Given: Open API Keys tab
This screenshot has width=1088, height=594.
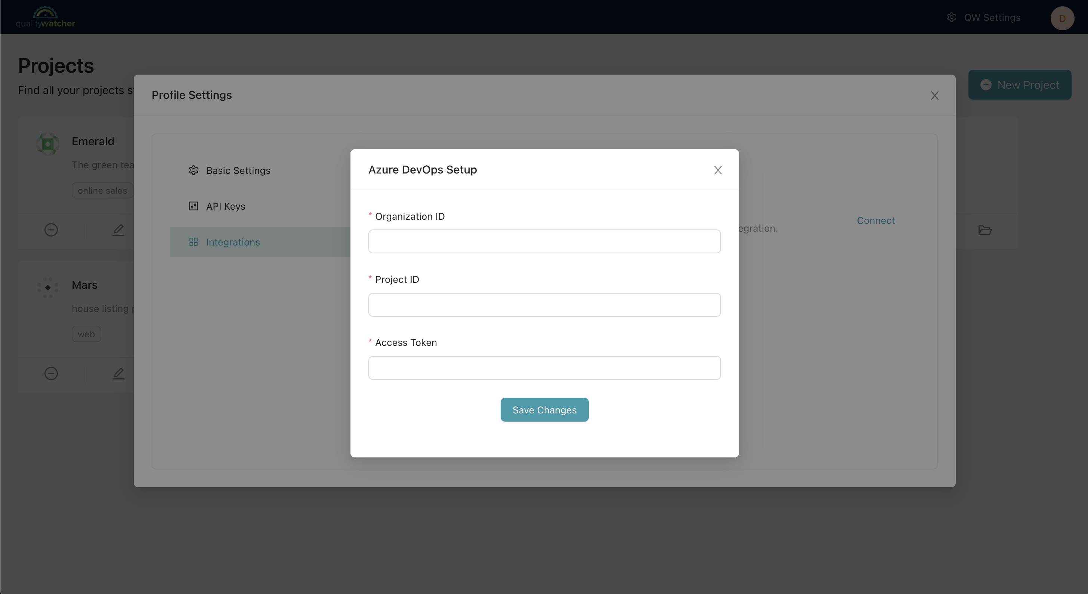Looking at the screenshot, I should click(260, 206).
